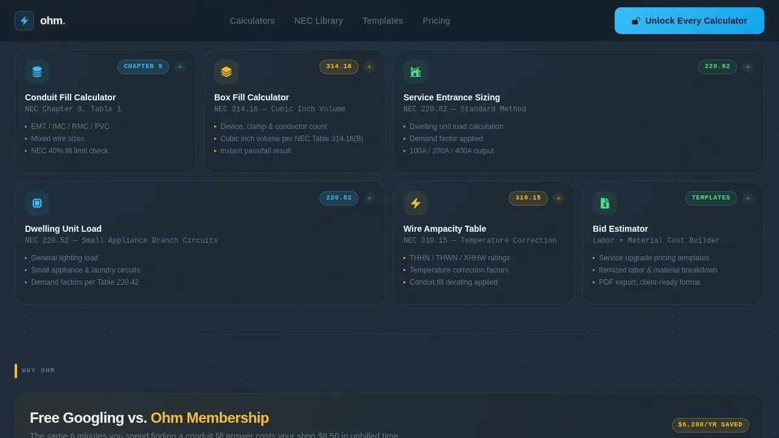Click 'Mixed wire sizes' bullet
Screen dimensions: 779x438
pyautogui.click(x=58, y=139)
